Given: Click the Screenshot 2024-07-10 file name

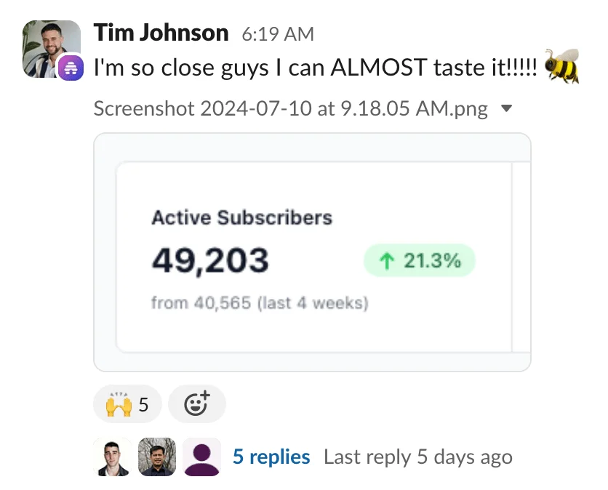Looking at the screenshot, I should tap(291, 109).
